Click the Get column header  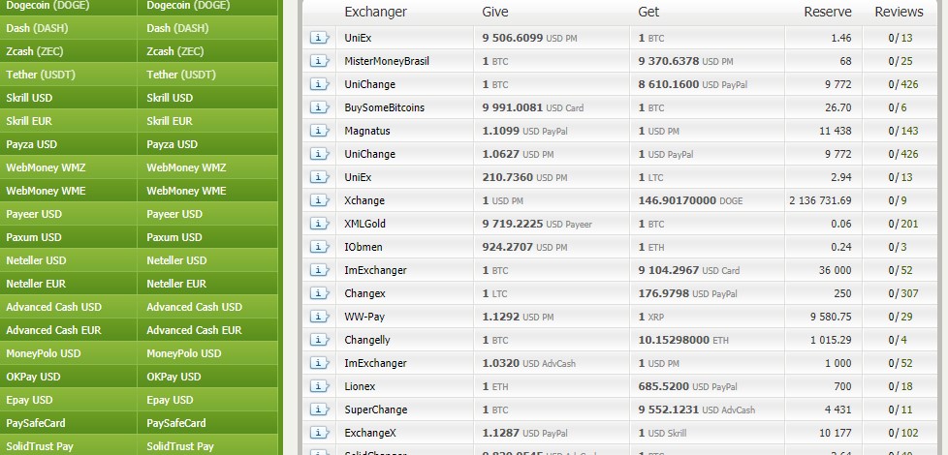coord(648,12)
